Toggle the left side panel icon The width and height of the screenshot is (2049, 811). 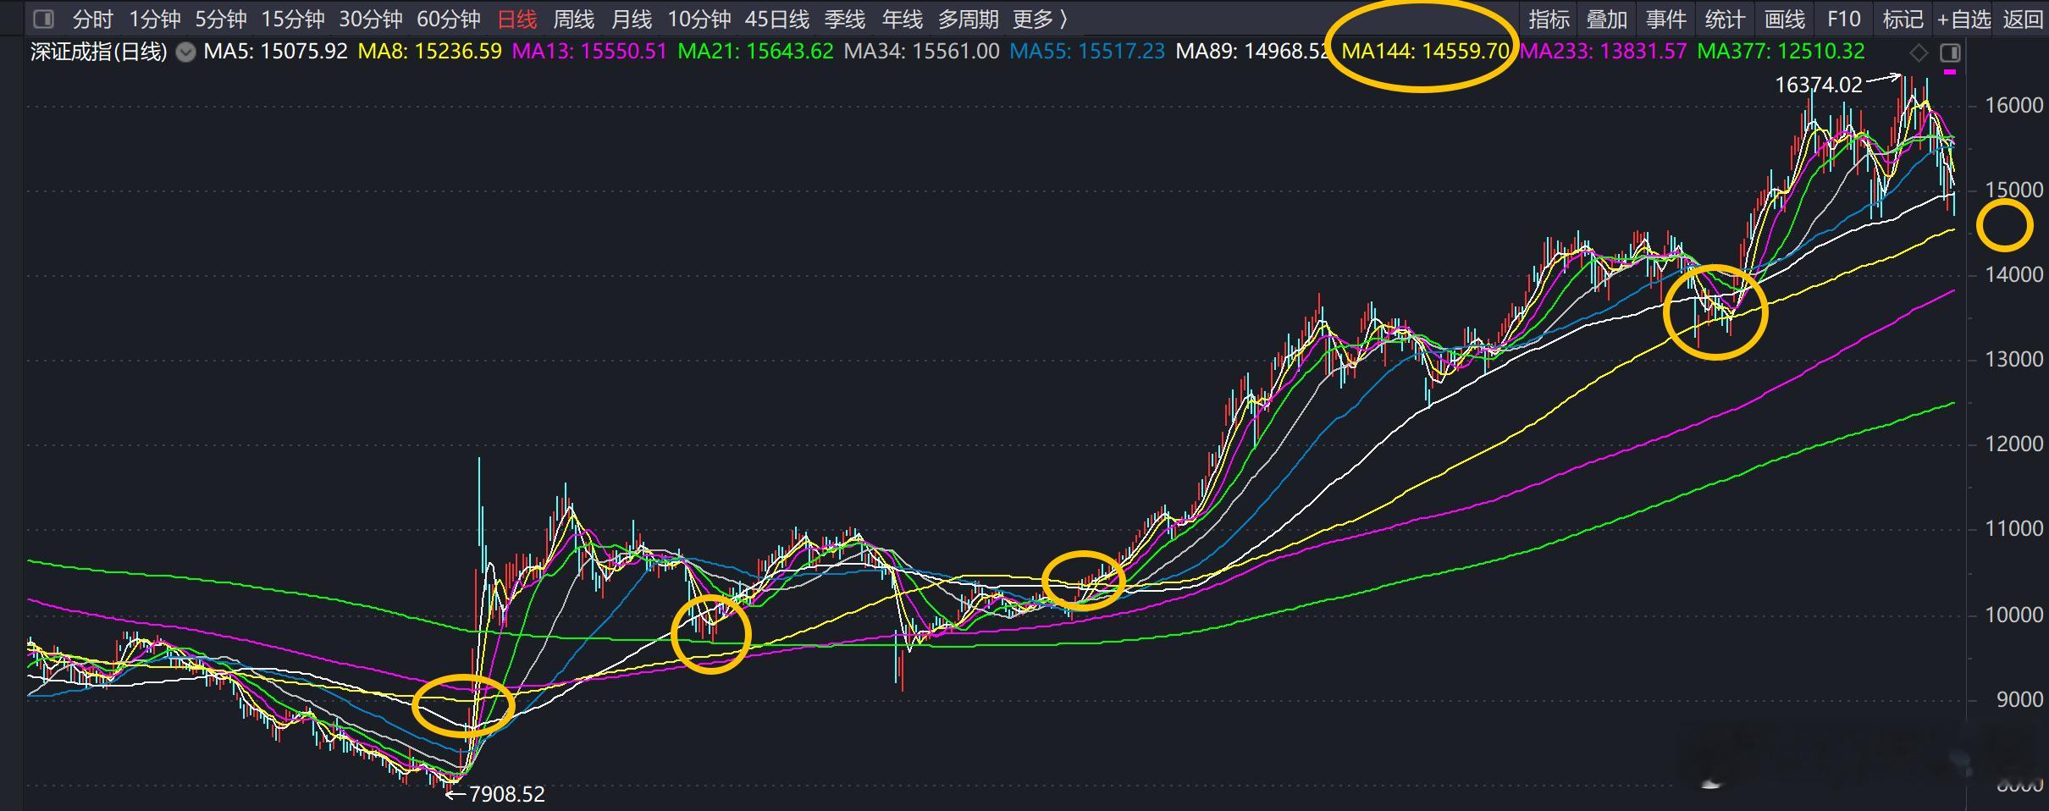point(43,19)
